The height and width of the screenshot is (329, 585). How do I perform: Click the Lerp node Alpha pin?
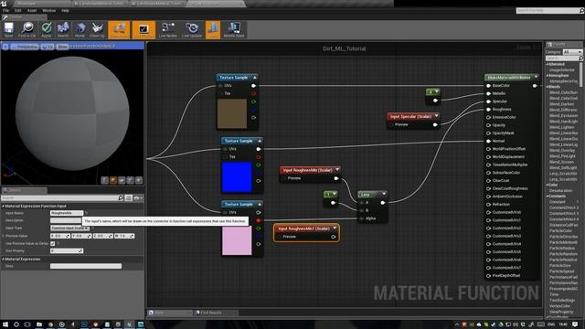click(361, 218)
